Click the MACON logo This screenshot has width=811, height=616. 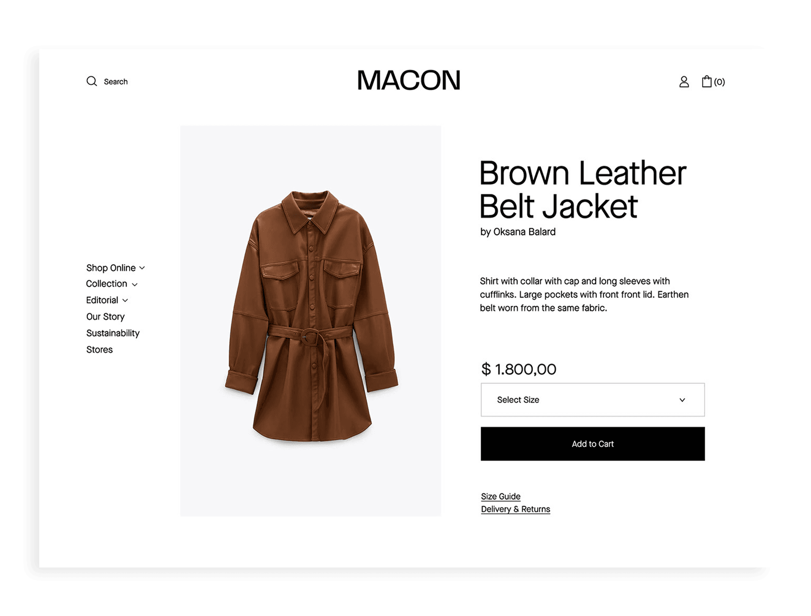click(408, 80)
